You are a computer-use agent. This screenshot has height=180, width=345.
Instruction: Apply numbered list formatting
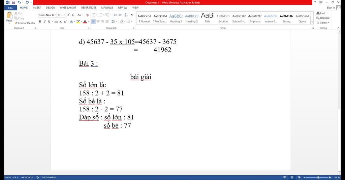pos(100,15)
